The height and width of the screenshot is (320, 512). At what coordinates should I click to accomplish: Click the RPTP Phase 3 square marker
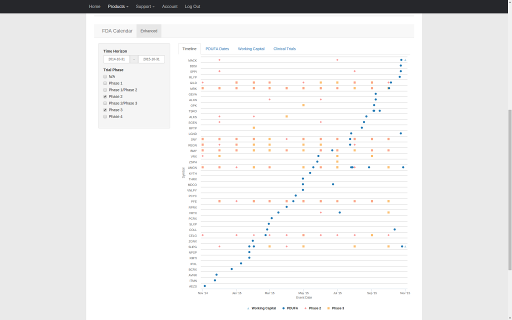254,127
